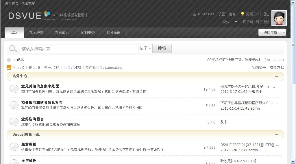The image size is (296, 164).
Task: Open 意见反馈信息集中处理 forum title
Action: pos(40,86)
